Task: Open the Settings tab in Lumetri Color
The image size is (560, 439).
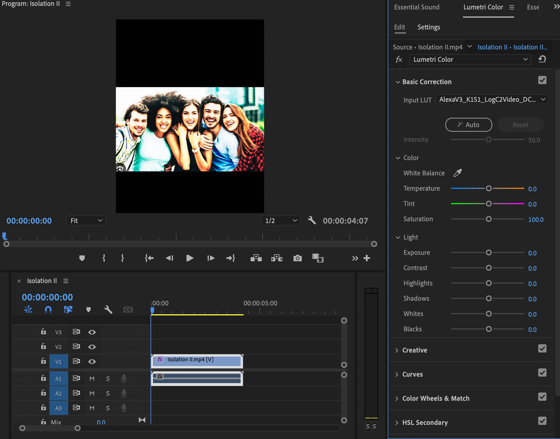Action: point(429,27)
